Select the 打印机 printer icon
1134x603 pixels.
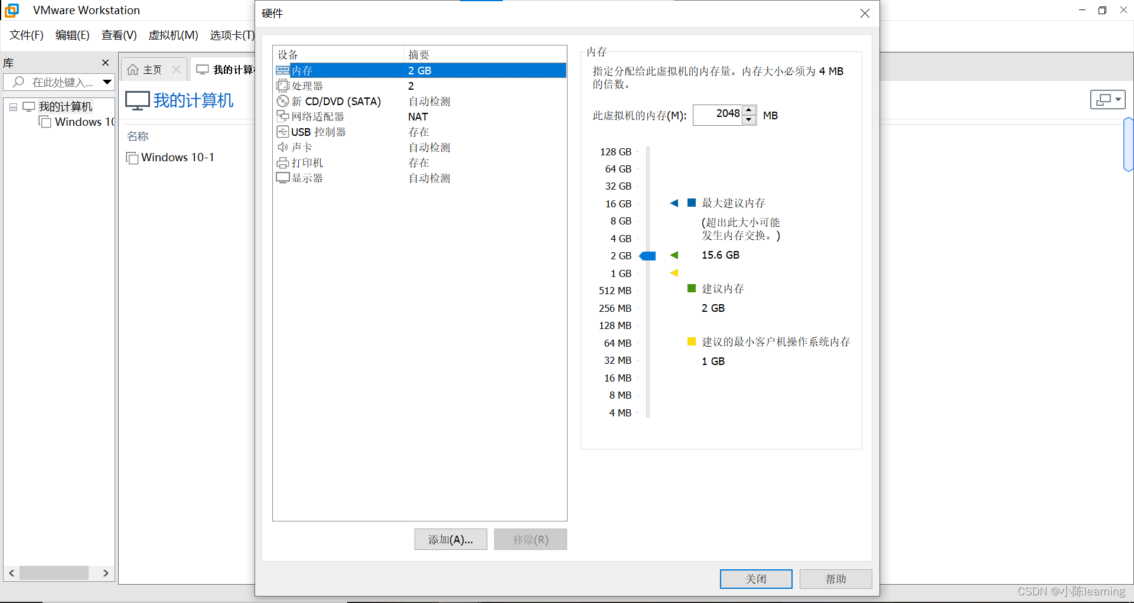pyautogui.click(x=283, y=162)
